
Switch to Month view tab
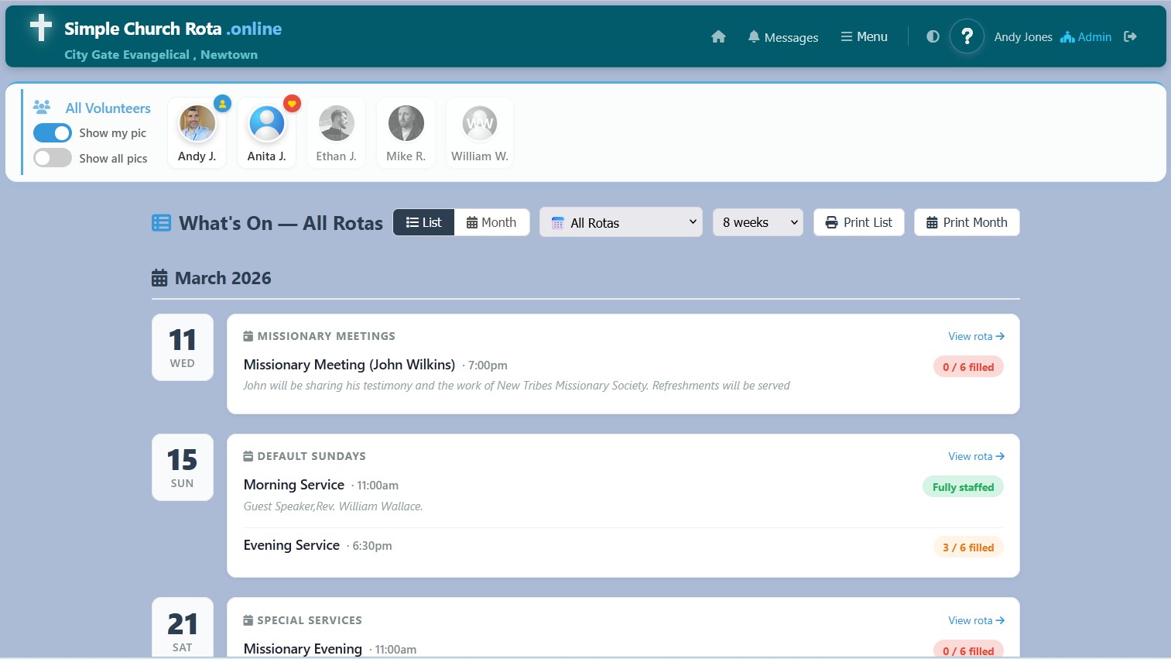tap(491, 222)
